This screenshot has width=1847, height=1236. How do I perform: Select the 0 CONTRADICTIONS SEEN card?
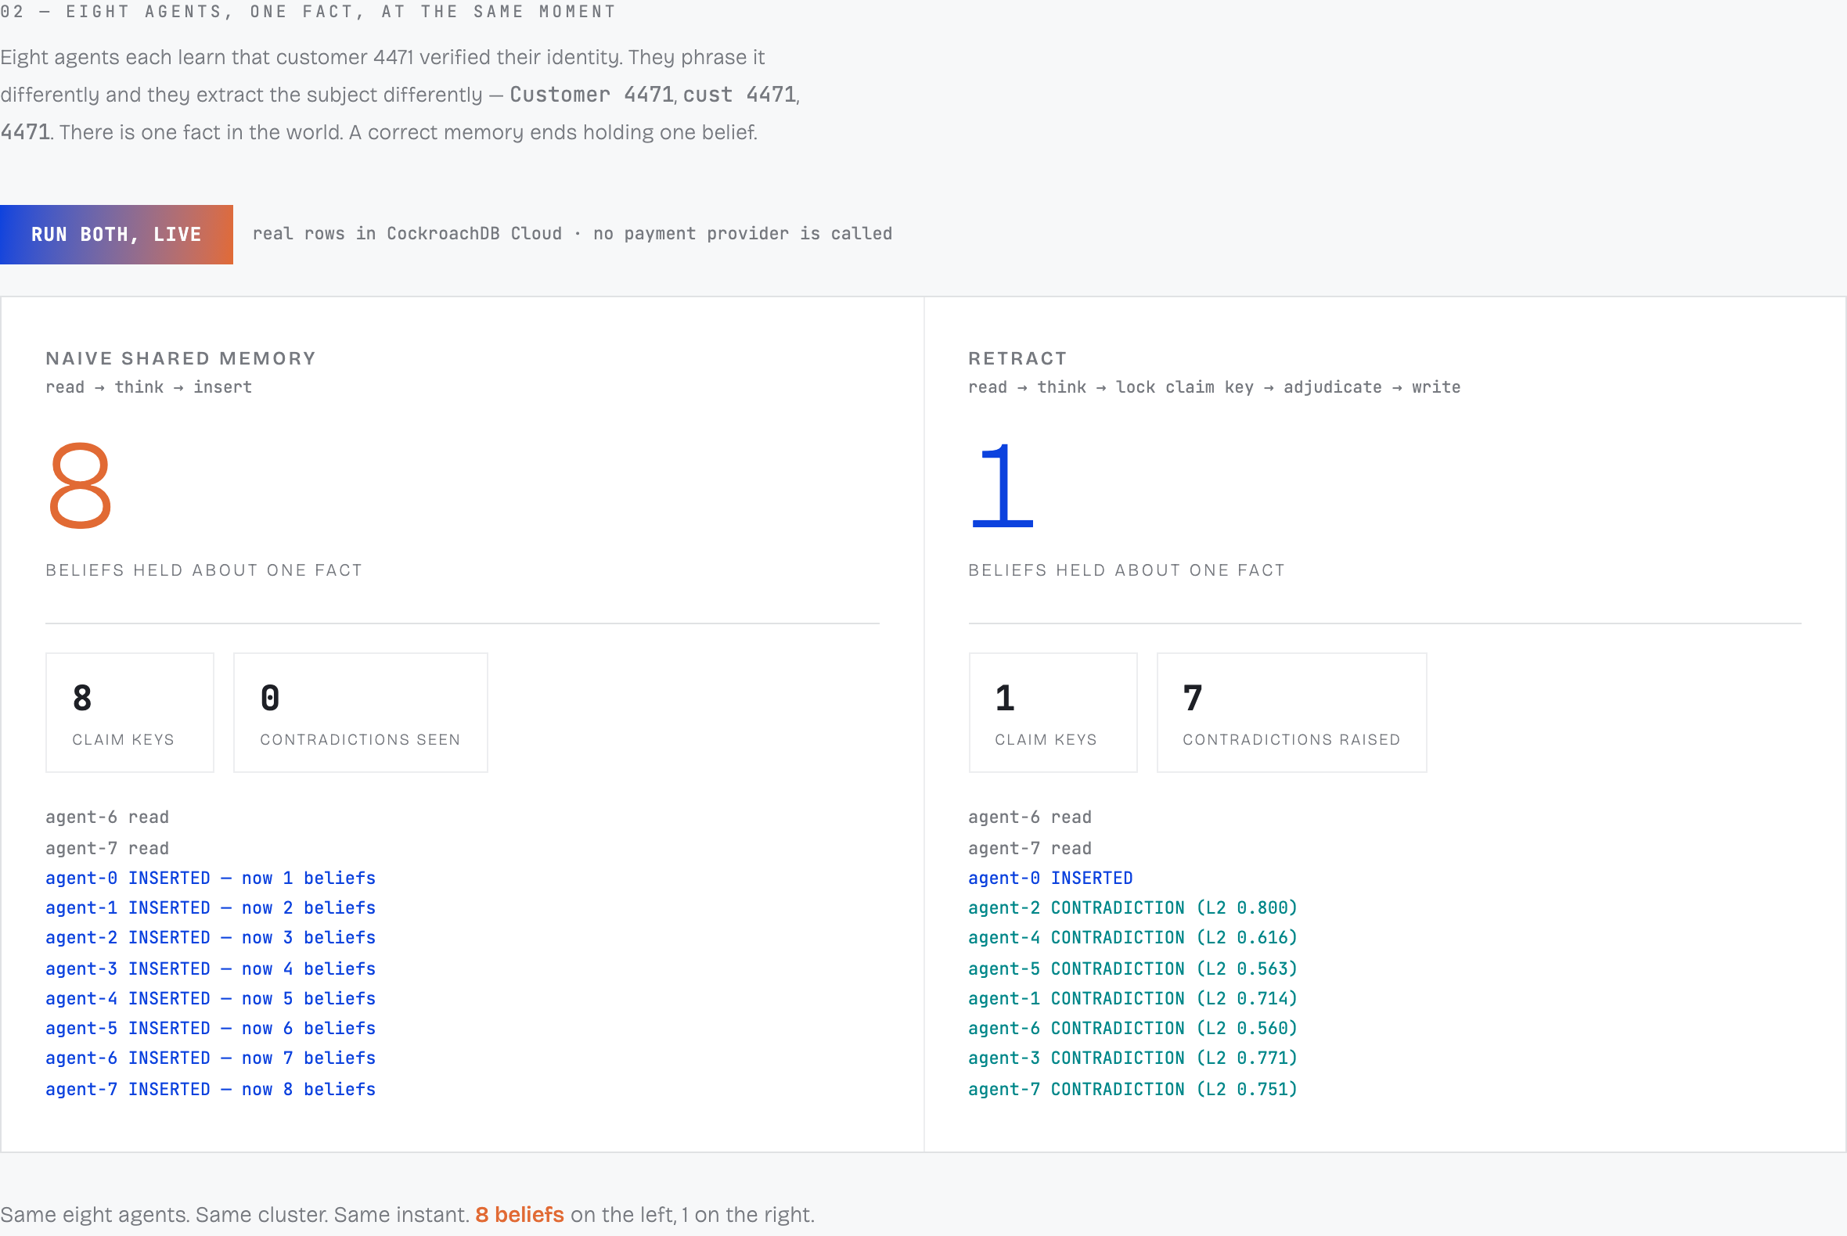(361, 713)
